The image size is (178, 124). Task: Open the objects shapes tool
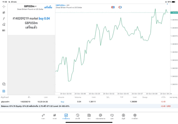pos(4,24)
